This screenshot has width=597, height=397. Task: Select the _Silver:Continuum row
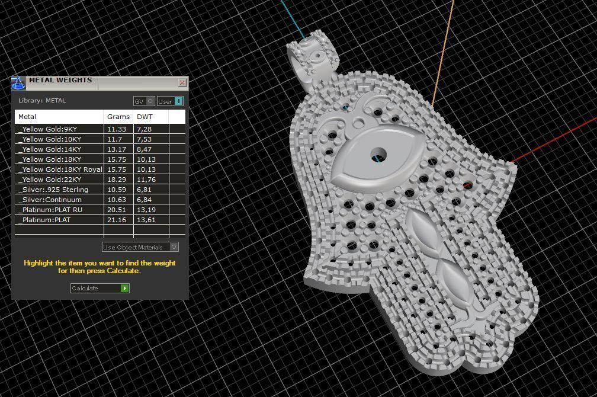pyautogui.click(x=100, y=200)
